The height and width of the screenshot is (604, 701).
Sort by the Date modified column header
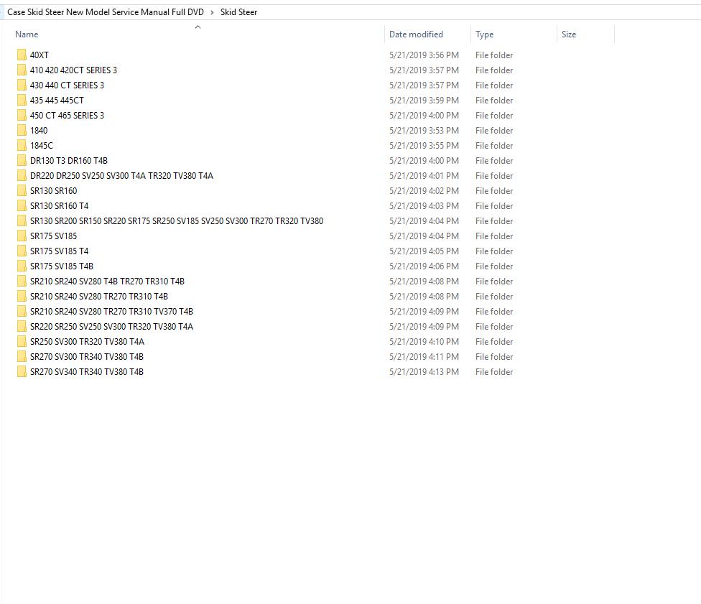(x=416, y=34)
